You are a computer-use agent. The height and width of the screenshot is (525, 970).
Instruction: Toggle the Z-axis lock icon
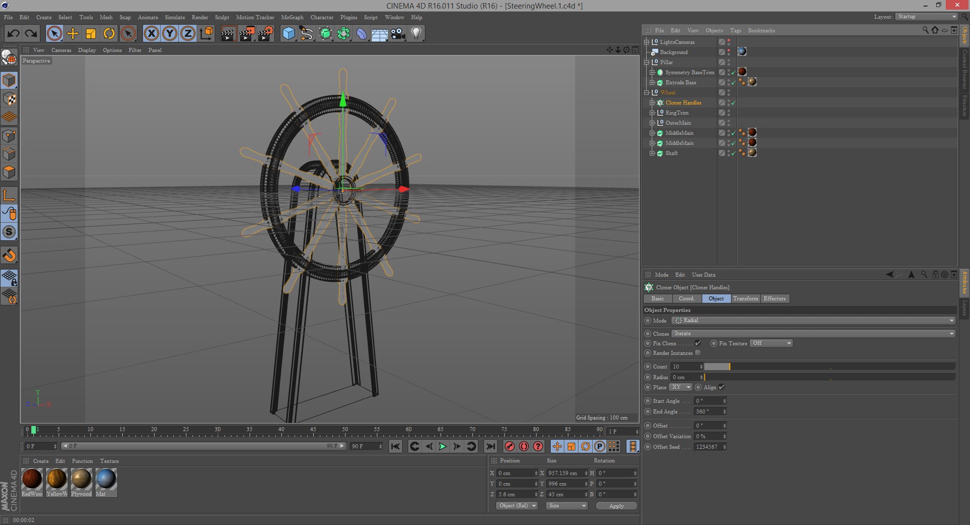tap(188, 34)
